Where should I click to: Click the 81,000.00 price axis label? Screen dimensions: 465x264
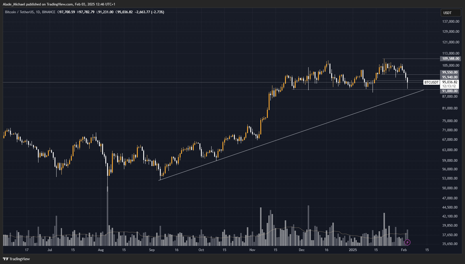coord(450,108)
